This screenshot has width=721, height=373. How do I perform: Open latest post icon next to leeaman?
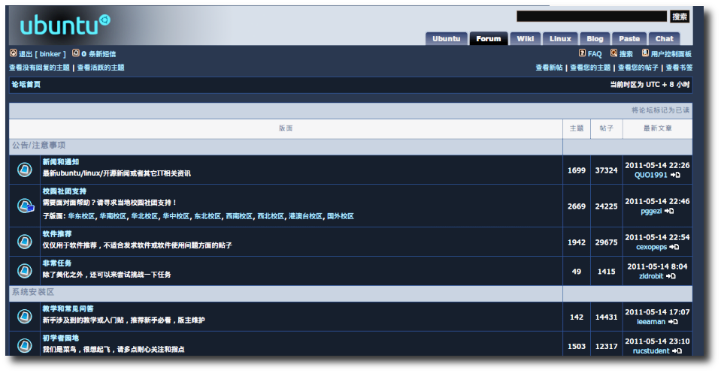673,322
